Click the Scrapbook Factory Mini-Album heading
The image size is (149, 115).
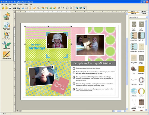(93, 63)
